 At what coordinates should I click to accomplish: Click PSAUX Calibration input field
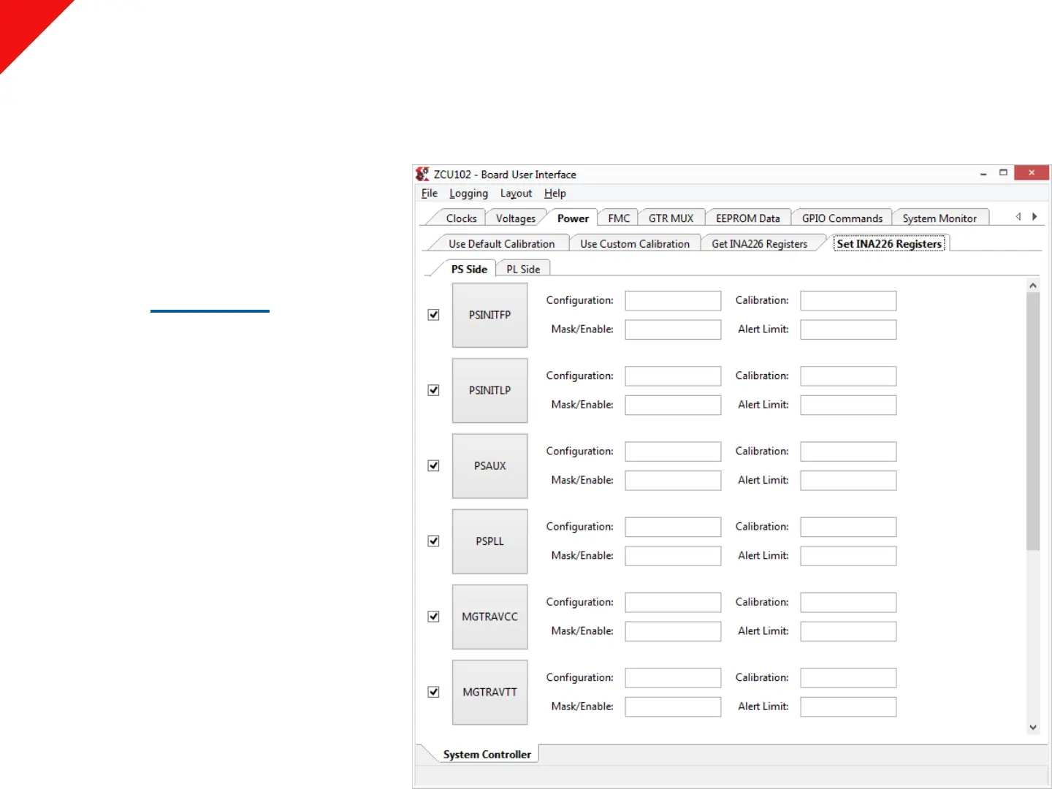coord(848,451)
